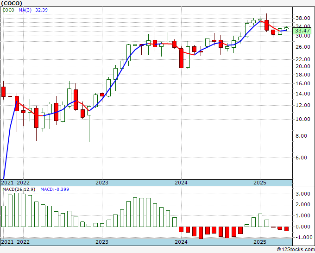Click the large red candle at start of 2024
The image size is (315, 253).
pyautogui.click(x=181, y=57)
